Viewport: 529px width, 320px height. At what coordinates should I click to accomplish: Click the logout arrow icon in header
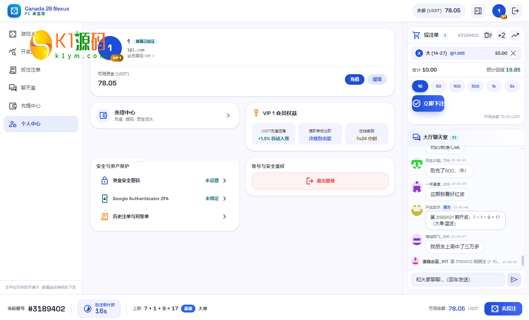(x=516, y=11)
